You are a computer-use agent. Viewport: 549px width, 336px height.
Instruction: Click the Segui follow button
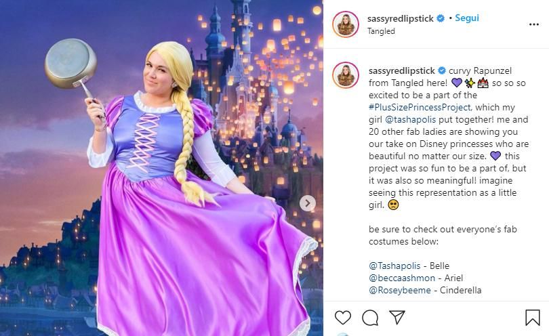(467, 18)
